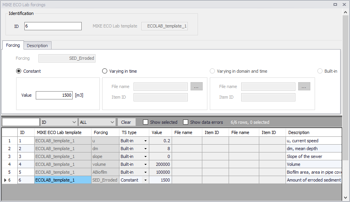Click the SED_Erroded forcing name field

(x=67, y=58)
